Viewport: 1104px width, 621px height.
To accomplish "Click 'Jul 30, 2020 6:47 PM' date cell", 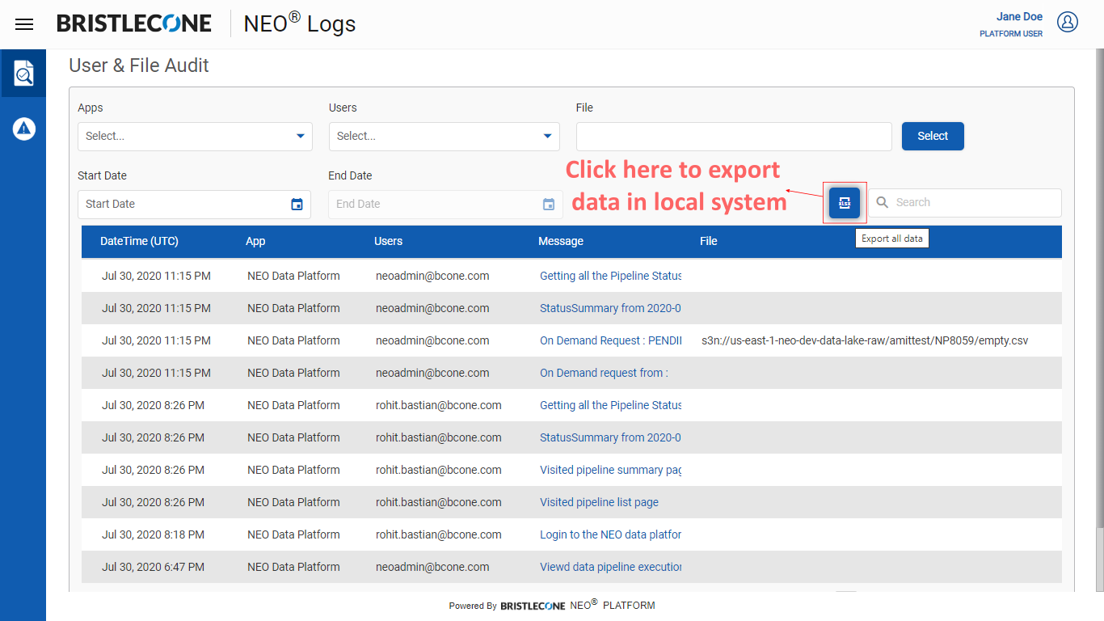I will 153,567.
